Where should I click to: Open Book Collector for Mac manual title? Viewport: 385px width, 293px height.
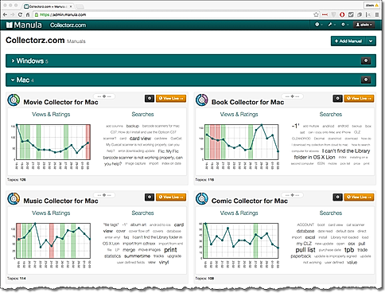point(247,102)
